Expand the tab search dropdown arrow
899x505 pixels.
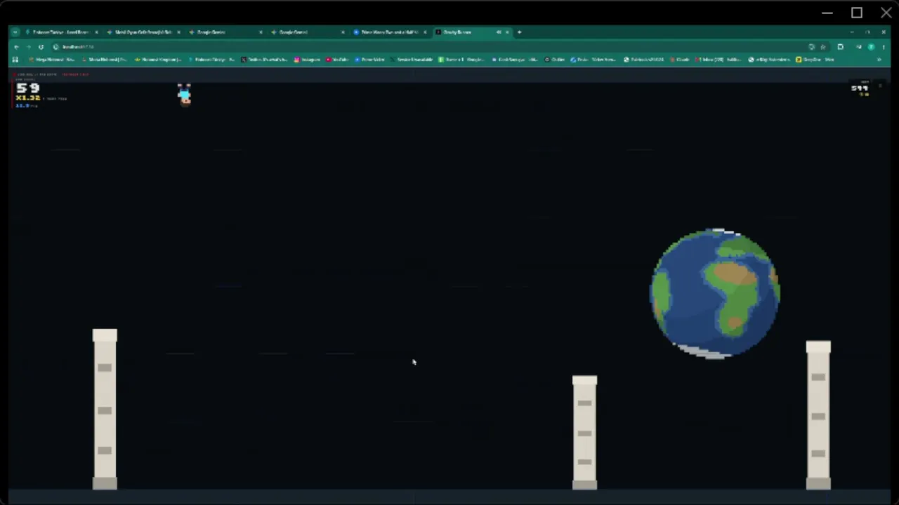[15, 32]
